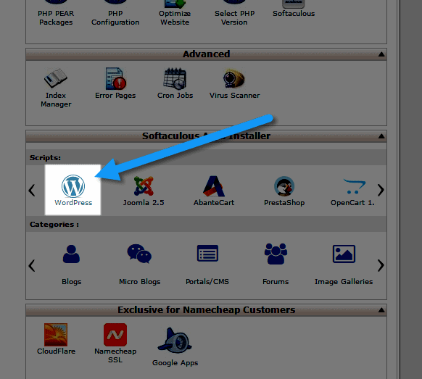
Task: Show previous categories with left arrow
Action: (32, 265)
